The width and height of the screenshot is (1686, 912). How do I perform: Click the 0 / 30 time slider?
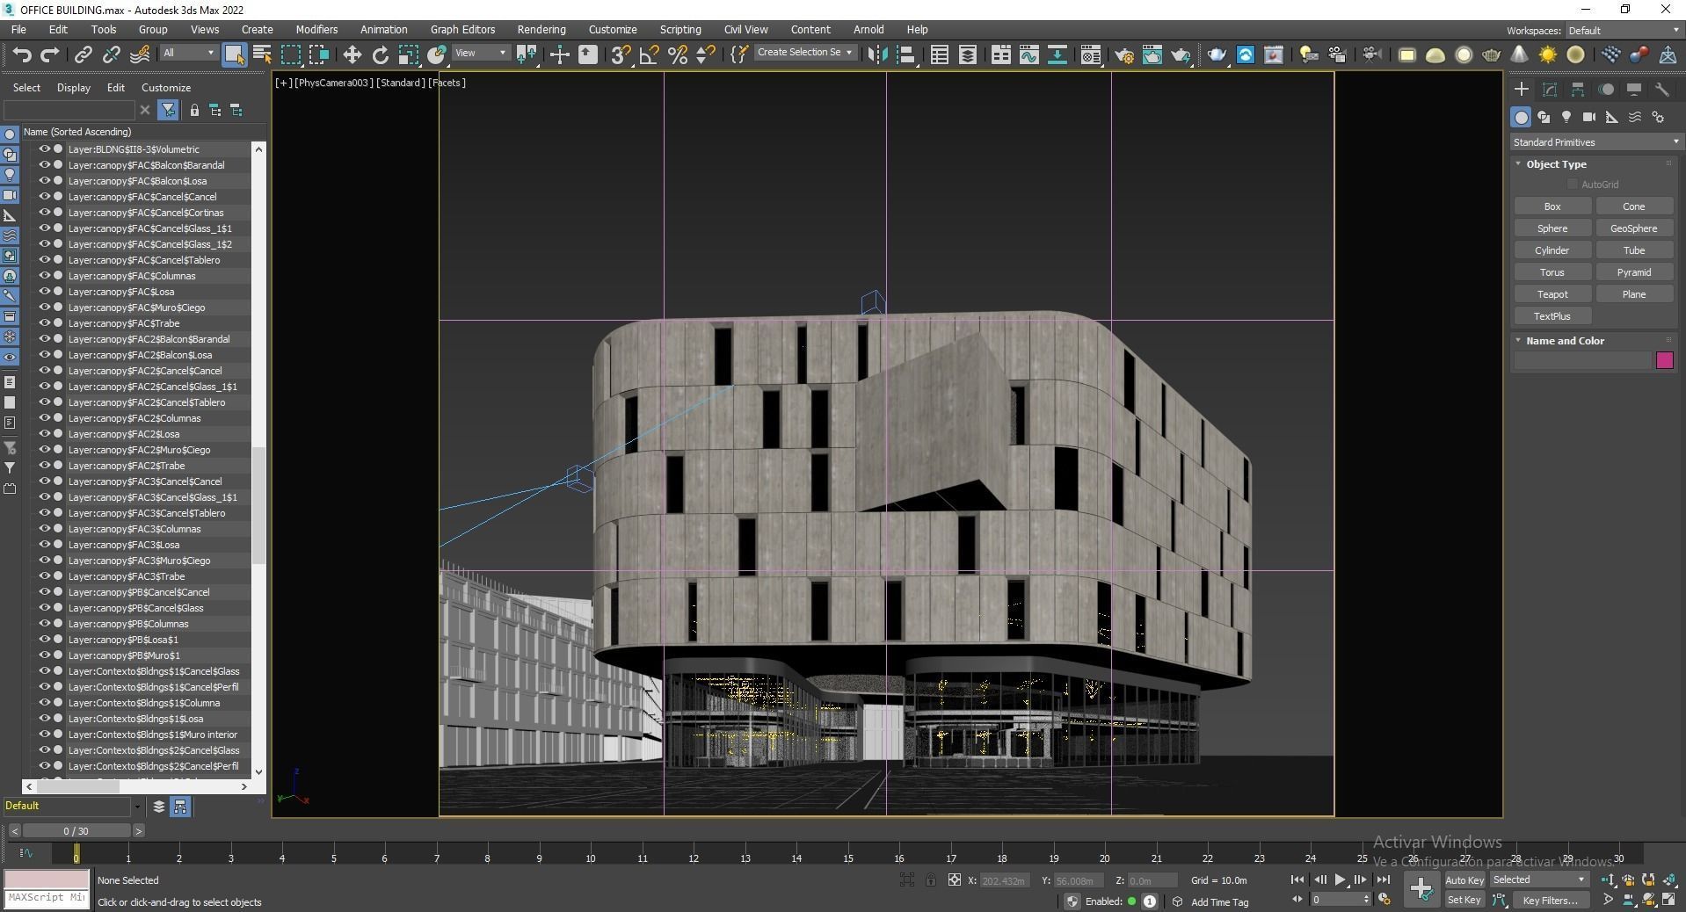pyautogui.click(x=76, y=831)
